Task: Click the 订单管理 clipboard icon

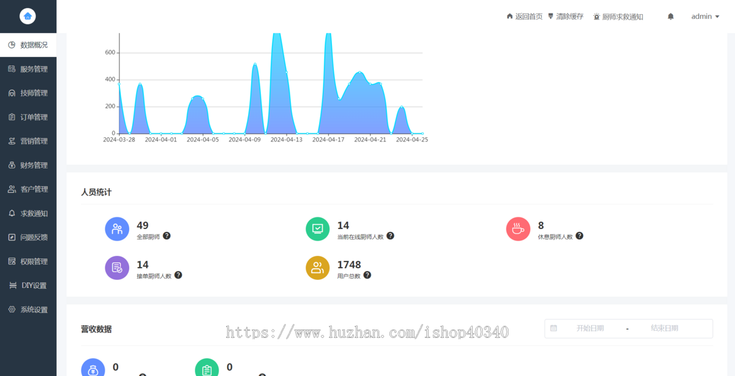Action: (12, 117)
